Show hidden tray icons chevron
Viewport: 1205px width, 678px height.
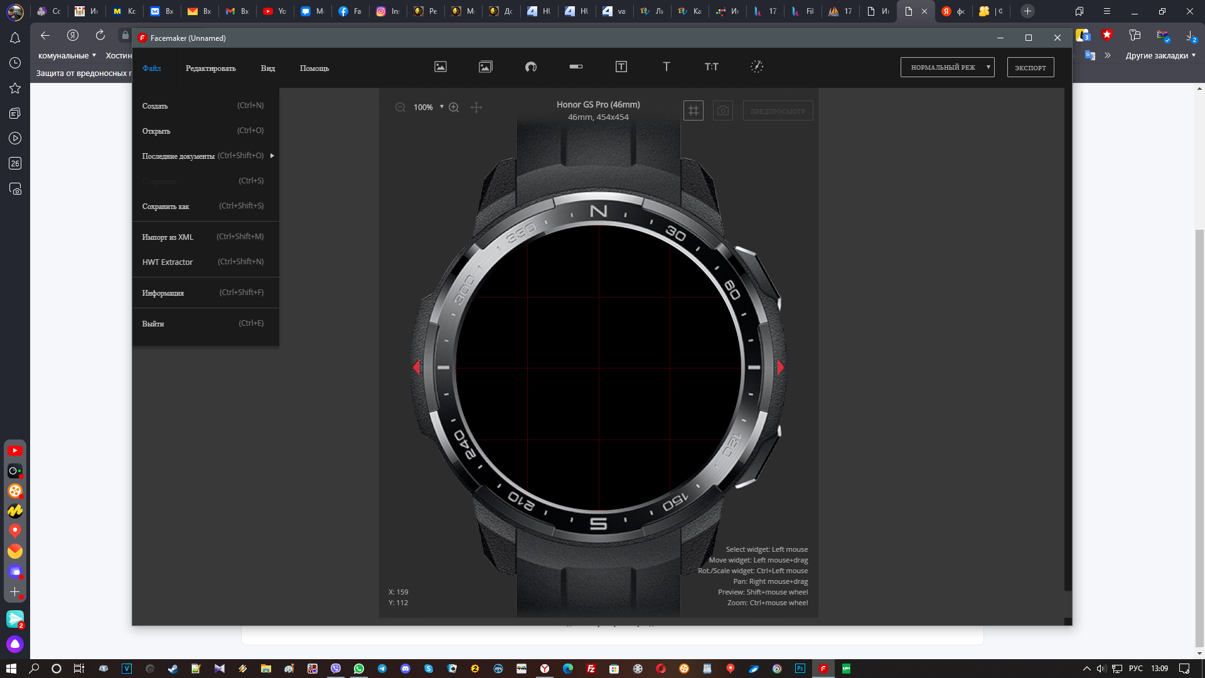click(x=1086, y=669)
